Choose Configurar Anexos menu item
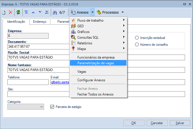193x129 pixels. (98, 80)
